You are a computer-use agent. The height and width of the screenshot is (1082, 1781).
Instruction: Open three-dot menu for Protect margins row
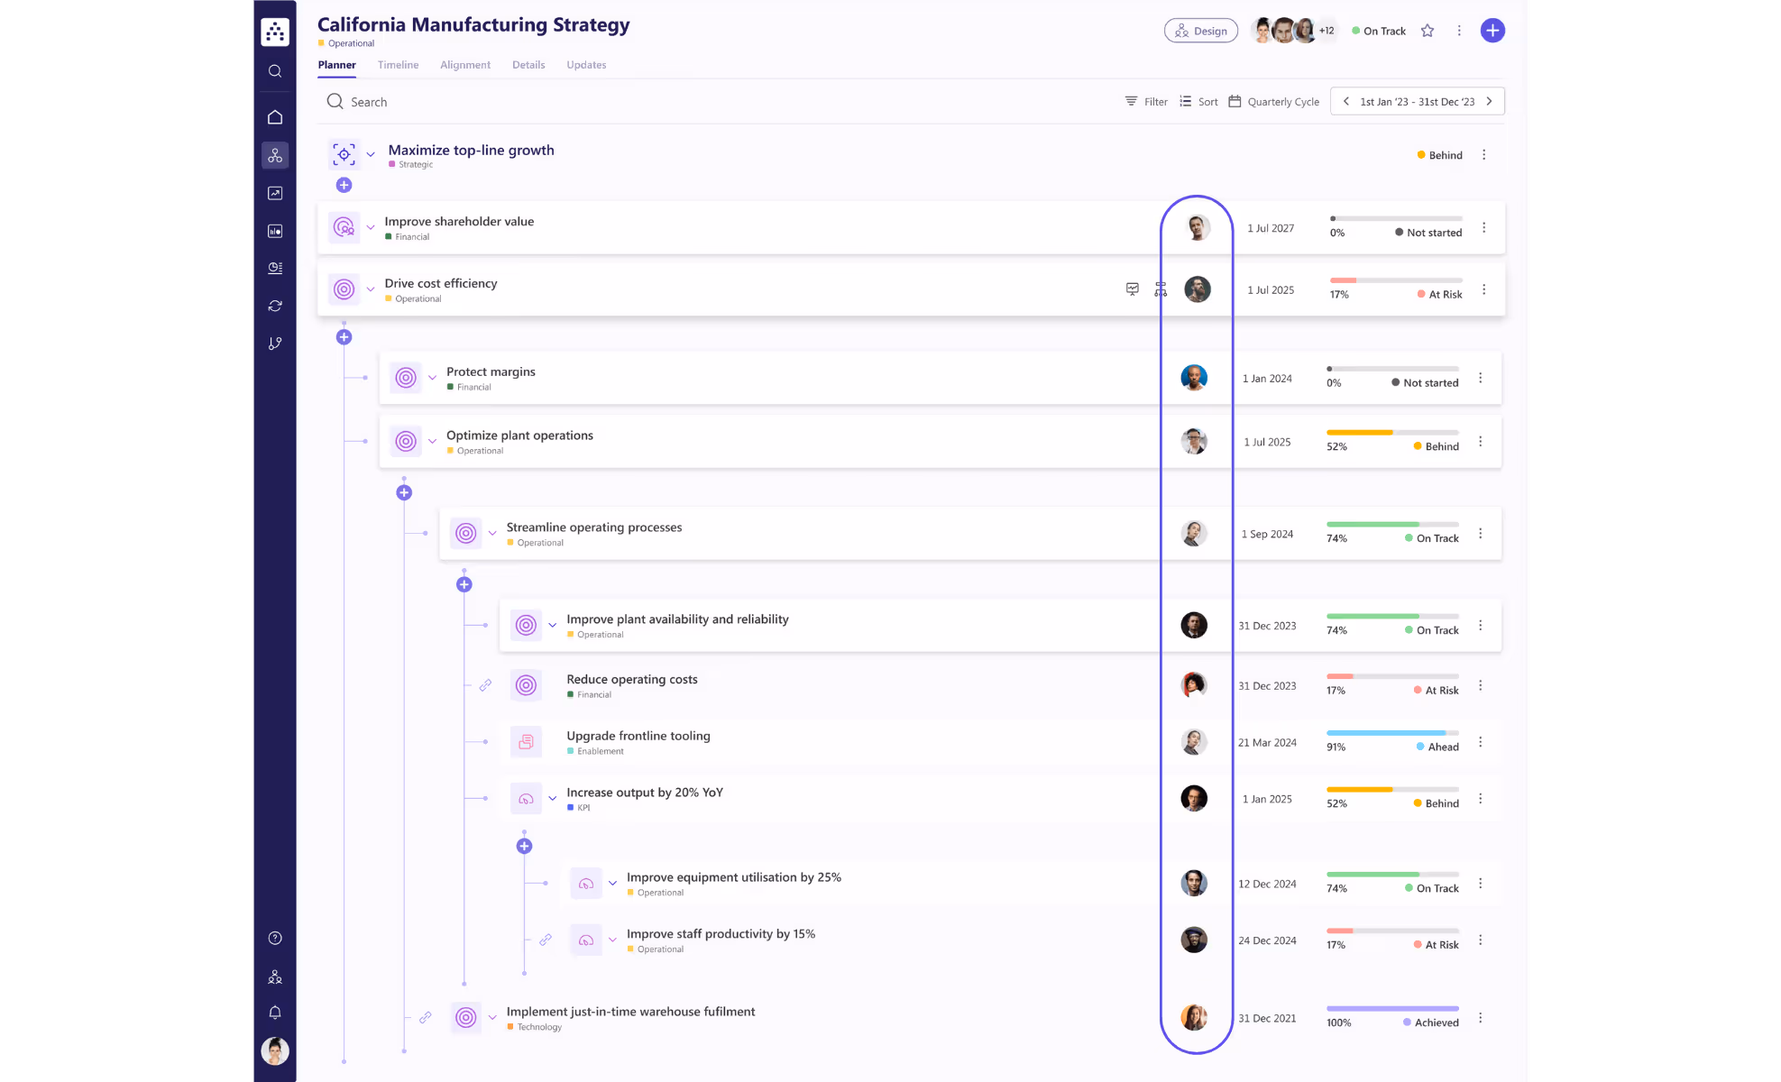1480,378
